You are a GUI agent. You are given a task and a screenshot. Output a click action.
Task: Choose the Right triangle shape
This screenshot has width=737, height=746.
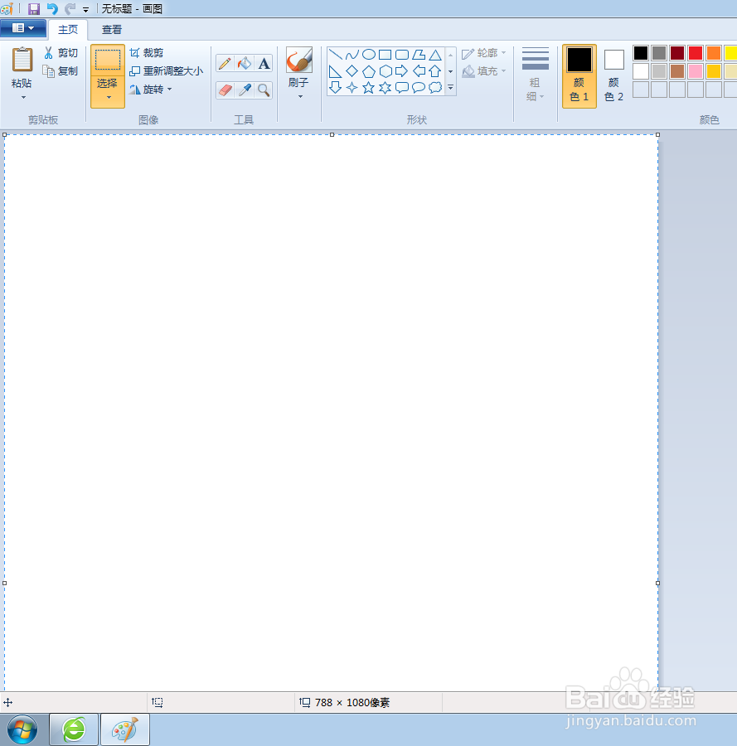(x=336, y=71)
